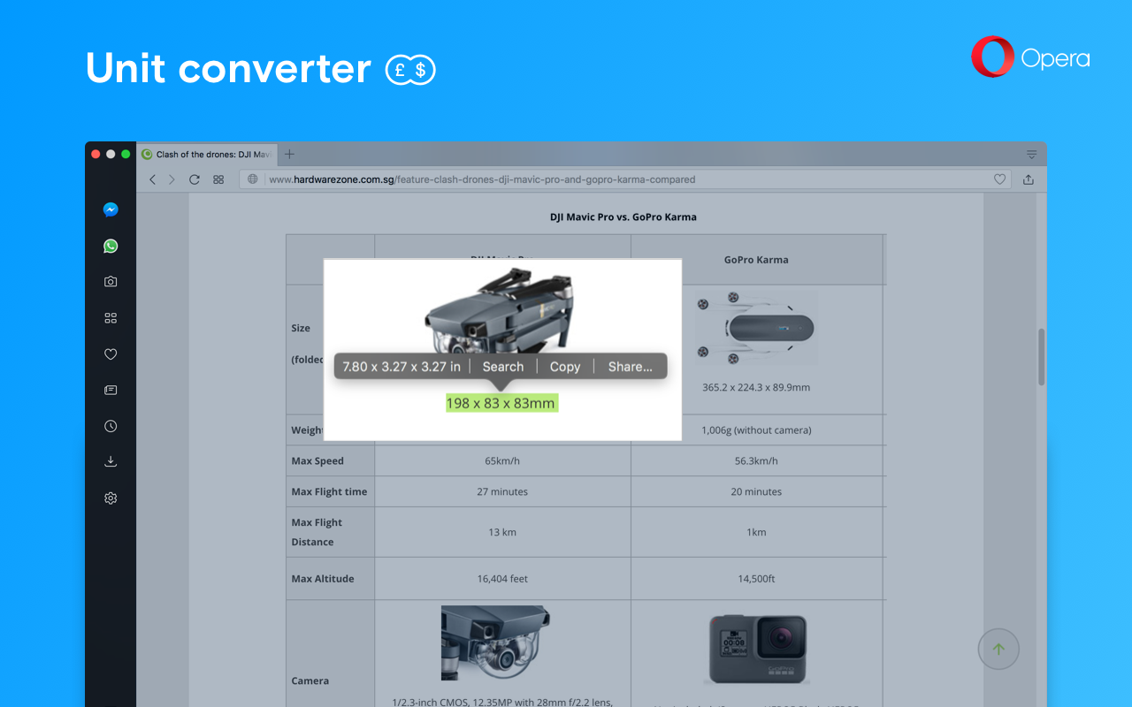Choose Copy in the selection popup
Image resolution: width=1132 pixels, height=707 pixels.
click(565, 367)
